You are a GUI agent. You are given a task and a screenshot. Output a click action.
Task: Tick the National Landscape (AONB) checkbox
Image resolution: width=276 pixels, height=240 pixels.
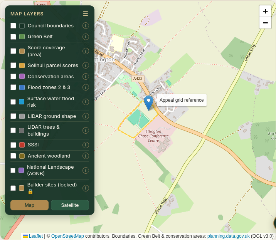[13, 170]
